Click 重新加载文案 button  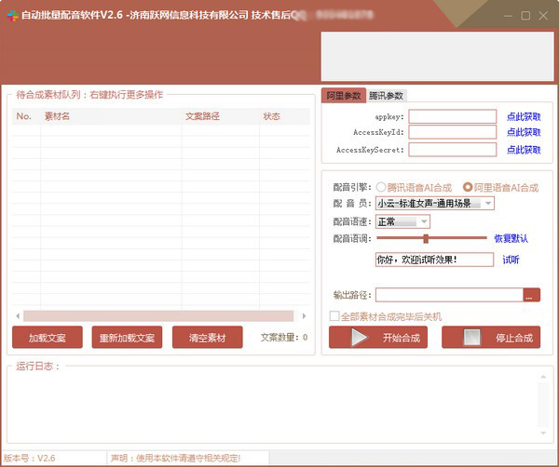click(127, 337)
